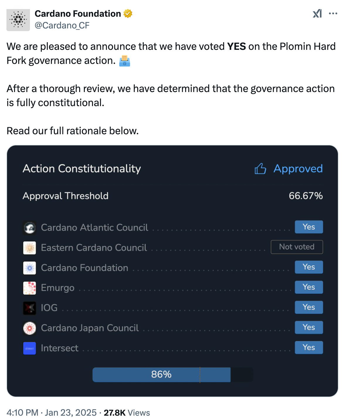Click Yes badge next to Intersect
Viewport: 342px width, 418px height.
tap(309, 347)
